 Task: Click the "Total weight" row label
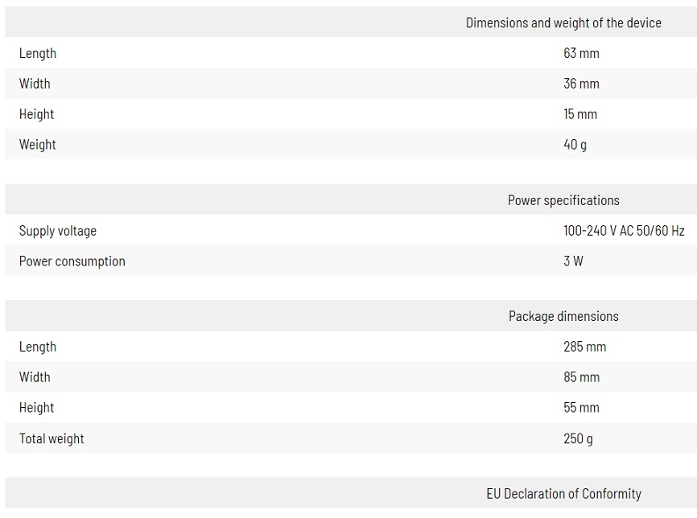[52, 439]
